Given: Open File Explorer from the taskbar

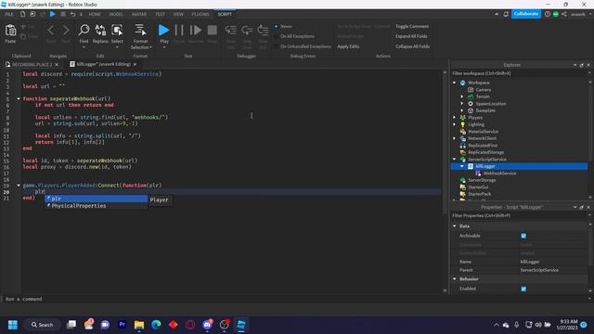Looking at the screenshot, I should coord(139,325).
